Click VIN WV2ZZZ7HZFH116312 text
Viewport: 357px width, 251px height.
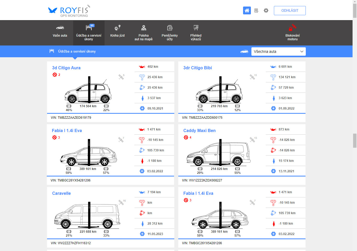(71, 243)
